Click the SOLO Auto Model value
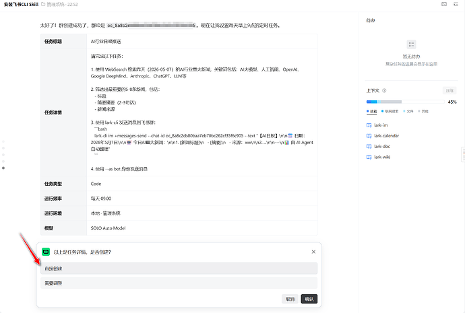 (108, 228)
